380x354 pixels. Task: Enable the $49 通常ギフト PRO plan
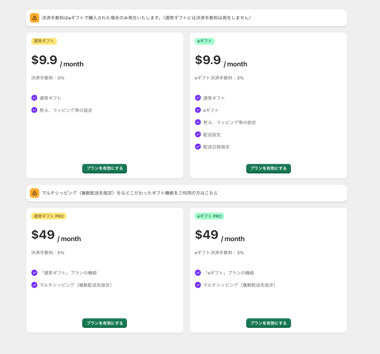tap(104, 323)
